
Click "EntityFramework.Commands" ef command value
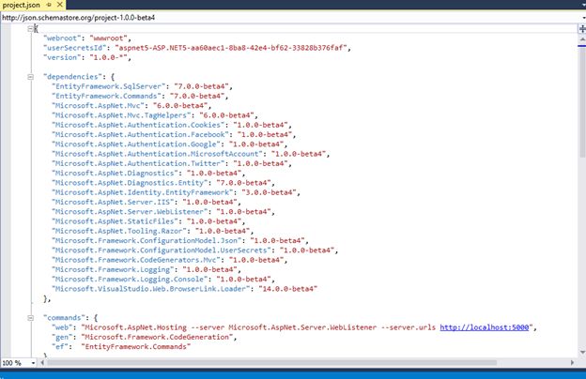point(136,347)
